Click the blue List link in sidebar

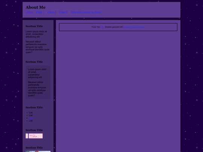coord(31,118)
